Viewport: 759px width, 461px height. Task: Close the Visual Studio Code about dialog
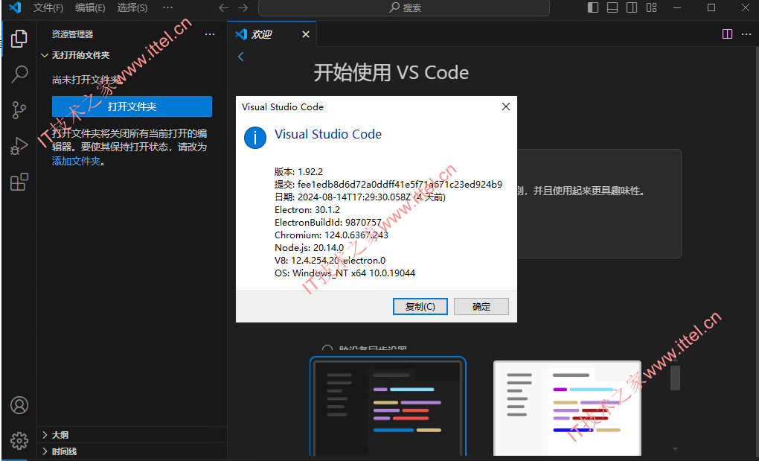coord(506,106)
